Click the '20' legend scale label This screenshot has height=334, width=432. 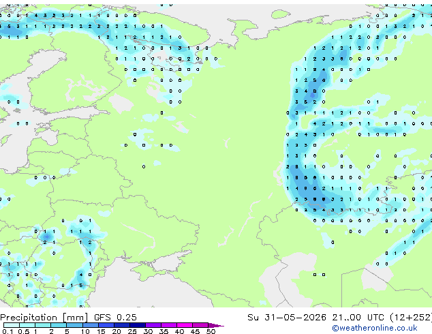tap(117, 331)
